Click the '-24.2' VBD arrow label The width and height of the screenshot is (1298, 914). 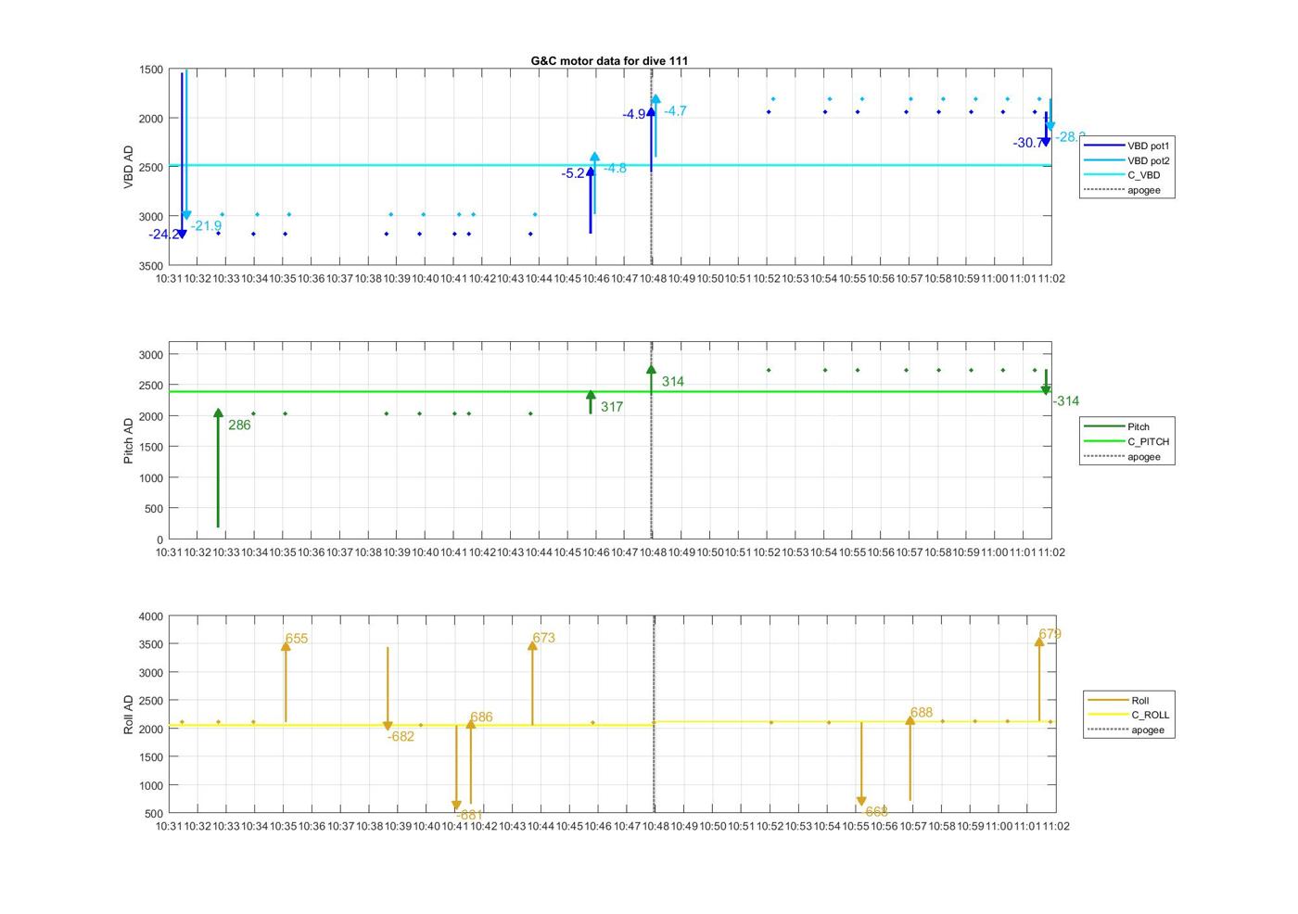pyautogui.click(x=163, y=235)
